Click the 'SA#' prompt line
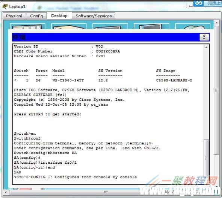 tap(18, 172)
